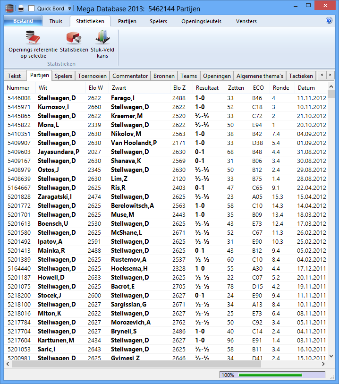This screenshot has width=339, height=384.
Task: Select the game with Hoeksema,H
Action: coord(166,268)
